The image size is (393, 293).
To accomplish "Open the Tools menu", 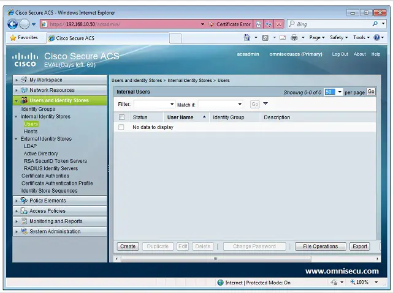I will pyautogui.click(x=361, y=37).
